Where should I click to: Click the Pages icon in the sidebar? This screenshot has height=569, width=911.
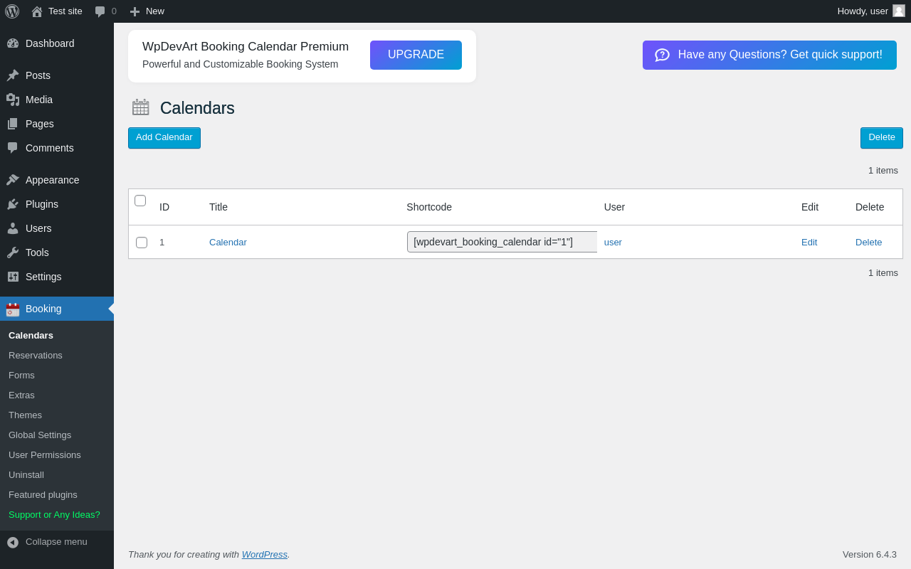point(13,124)
